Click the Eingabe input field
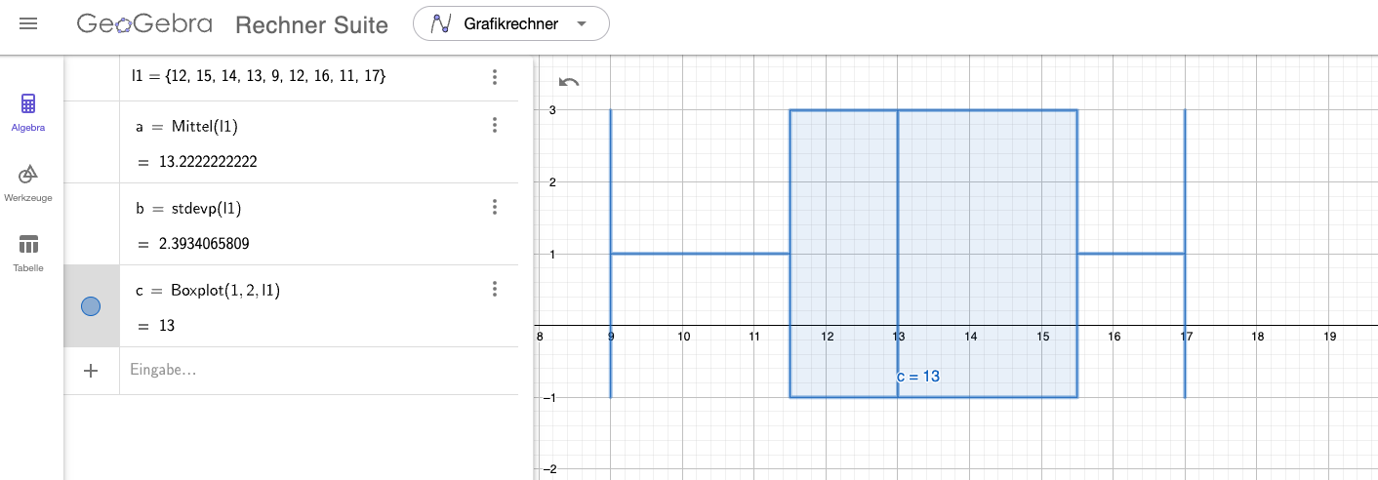The image size is (1378, 480). pos(318,371)
